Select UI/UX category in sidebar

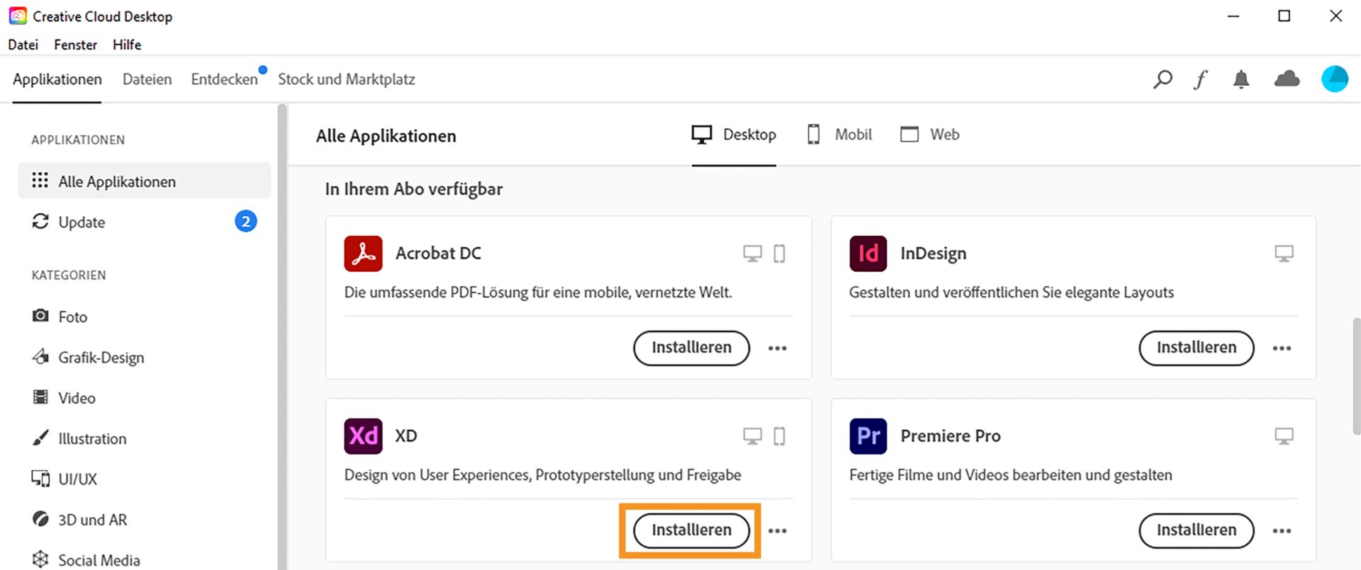pos(145,479)
